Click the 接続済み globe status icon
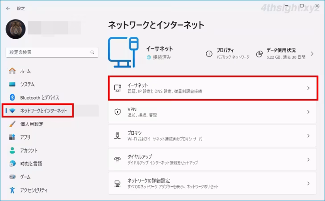The image size is (325, 201). (149, 57)
